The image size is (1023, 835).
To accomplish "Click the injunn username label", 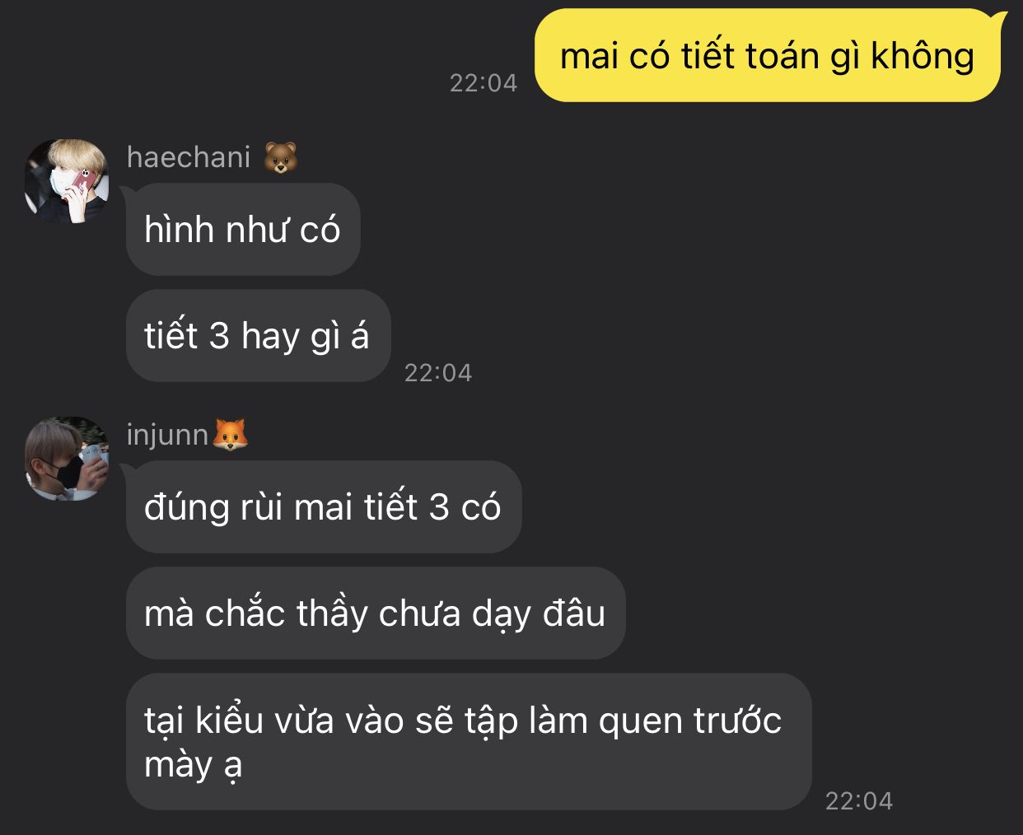I will coord(168,435).
